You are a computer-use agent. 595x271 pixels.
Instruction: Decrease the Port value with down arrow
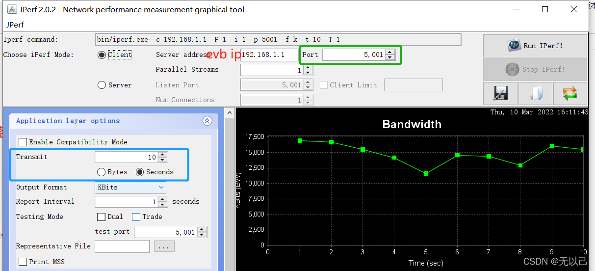point(390,58)
